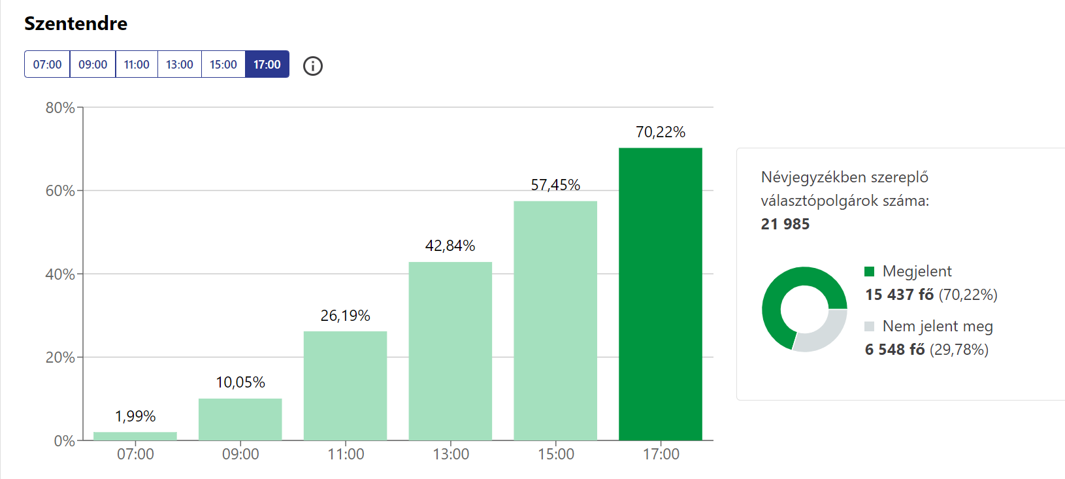
Task: Click the 13:00 bar showing 42,84%
Action: click(x=450, y=351)
